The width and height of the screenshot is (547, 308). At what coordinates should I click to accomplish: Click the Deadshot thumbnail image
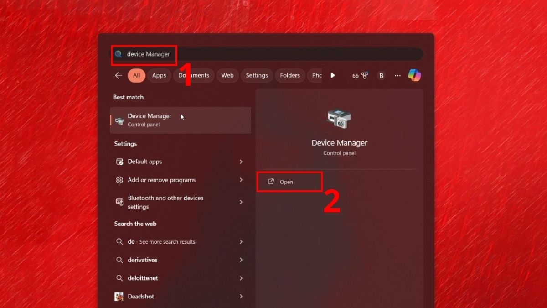[119, 296]
